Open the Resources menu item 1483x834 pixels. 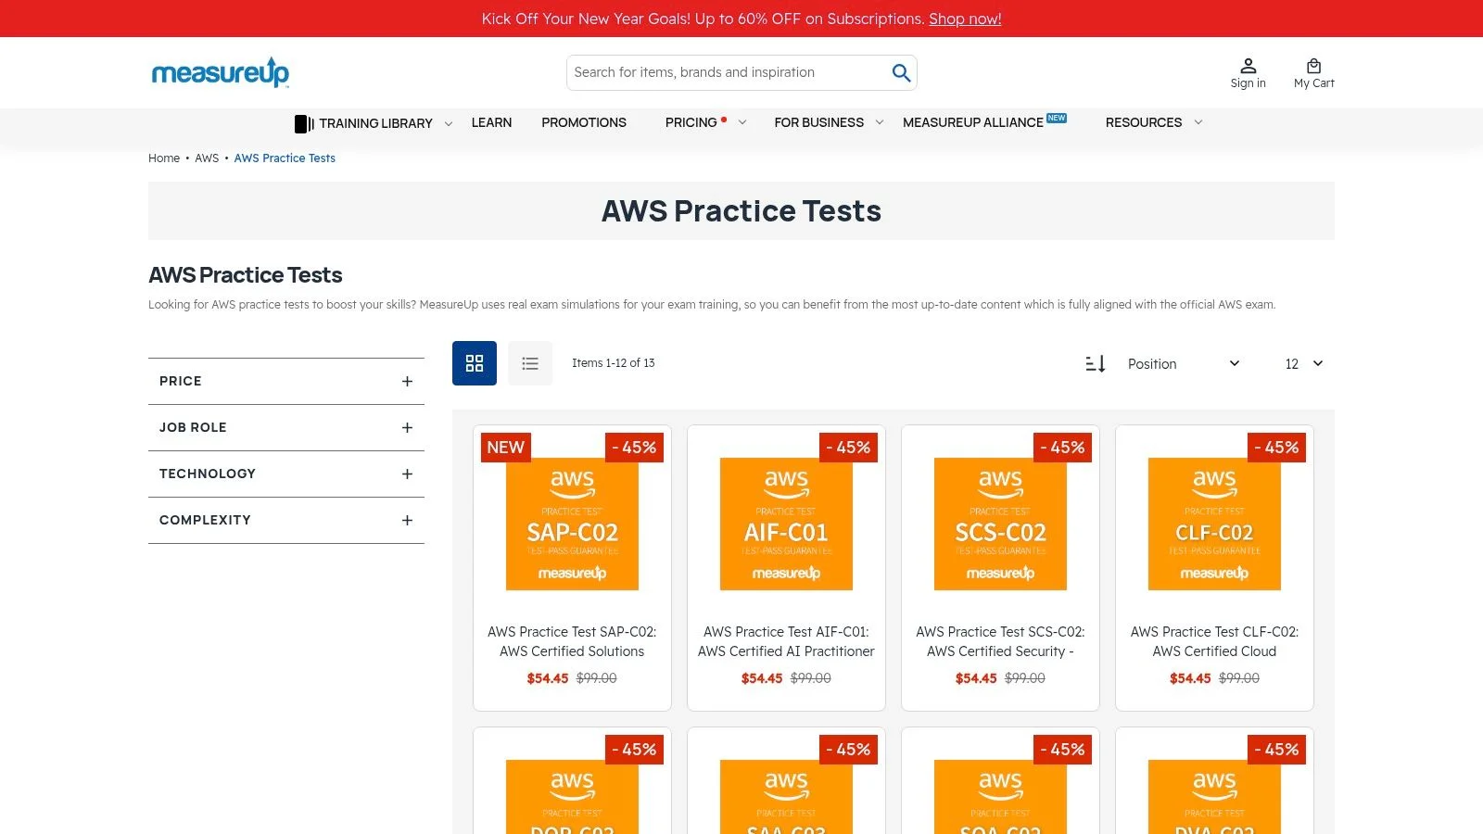tap(1144, 122)
